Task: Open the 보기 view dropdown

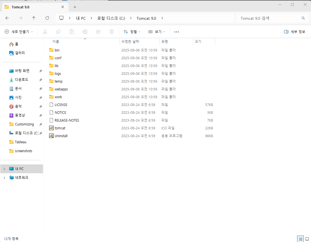Action: (157, 32)
